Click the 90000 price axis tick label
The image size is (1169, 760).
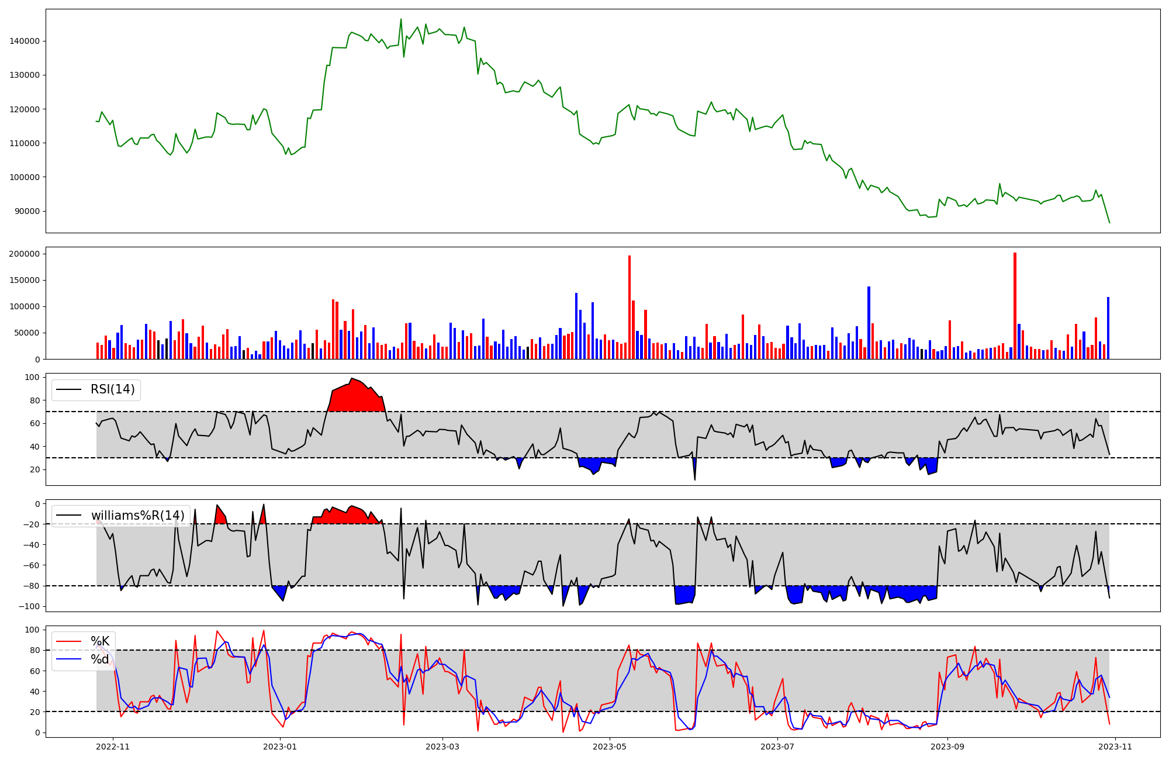click(26, 211)
